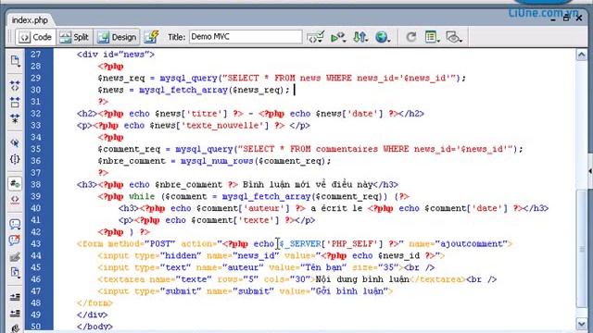Click the closing </body> tag
593x333 pixels.
click(95, 327)
